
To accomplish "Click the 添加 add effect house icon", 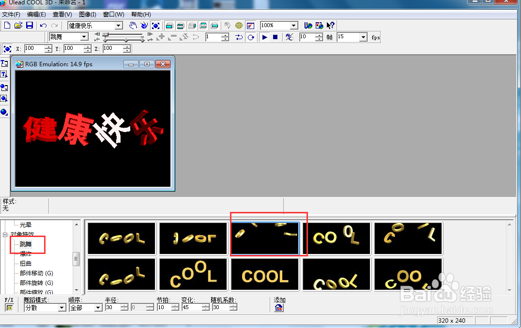I will click(279, 308).
